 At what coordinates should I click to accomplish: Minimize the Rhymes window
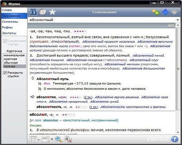[x=154, y=3]
